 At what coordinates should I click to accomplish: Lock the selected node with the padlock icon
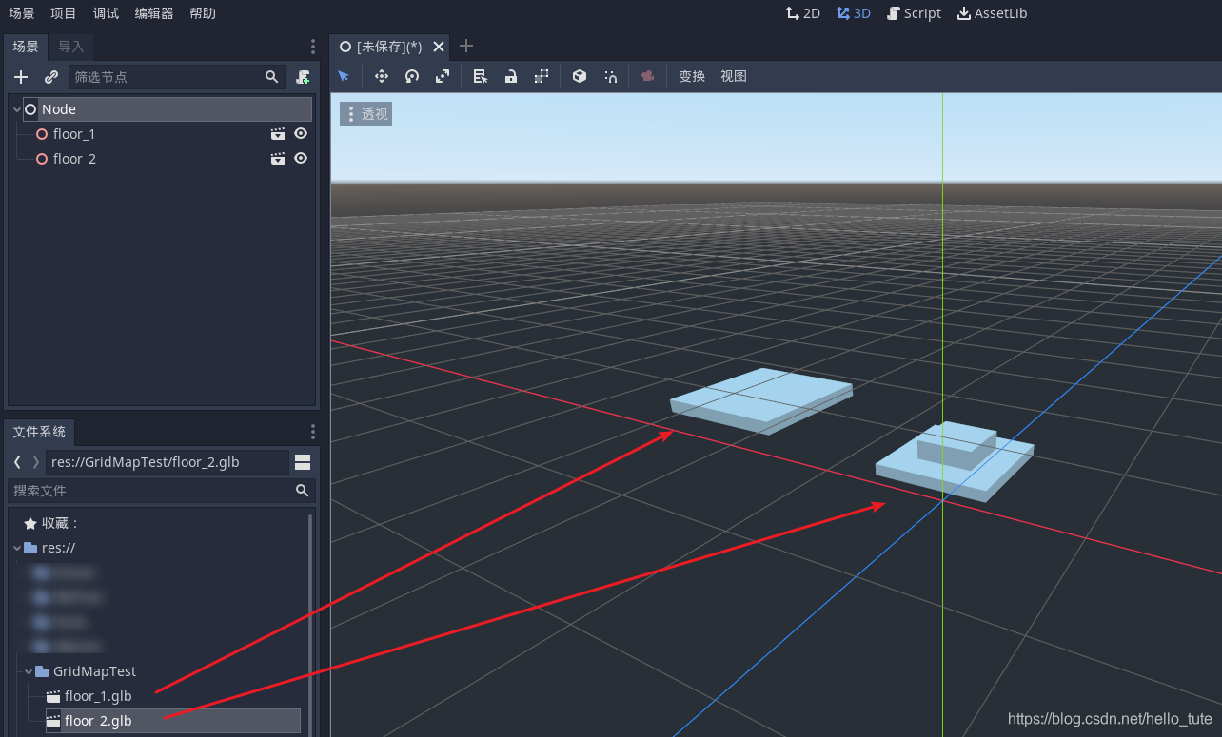point(510,76)
